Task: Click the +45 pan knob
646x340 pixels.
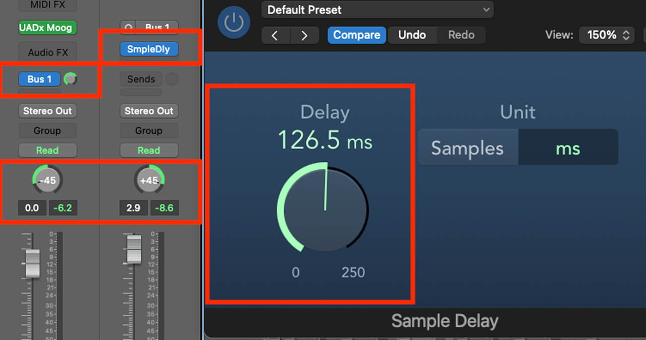Action: tap(149, 180)
